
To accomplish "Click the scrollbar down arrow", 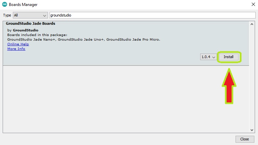I will (x=252, y=130).
